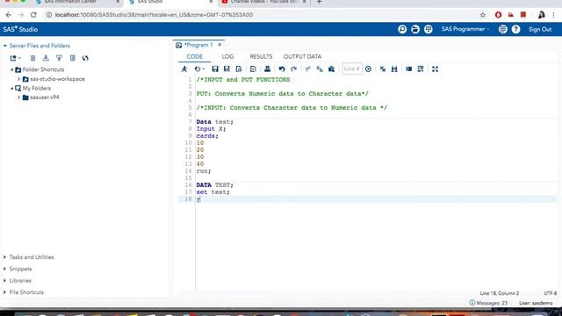Open the browser three-dot menu
The width and height of the screenshot is (562, 316).
point(554,15)
